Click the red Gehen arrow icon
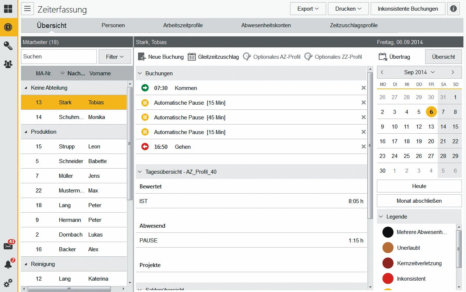The width and height of the screenshot is (466, 292). [x=145, y=147]
